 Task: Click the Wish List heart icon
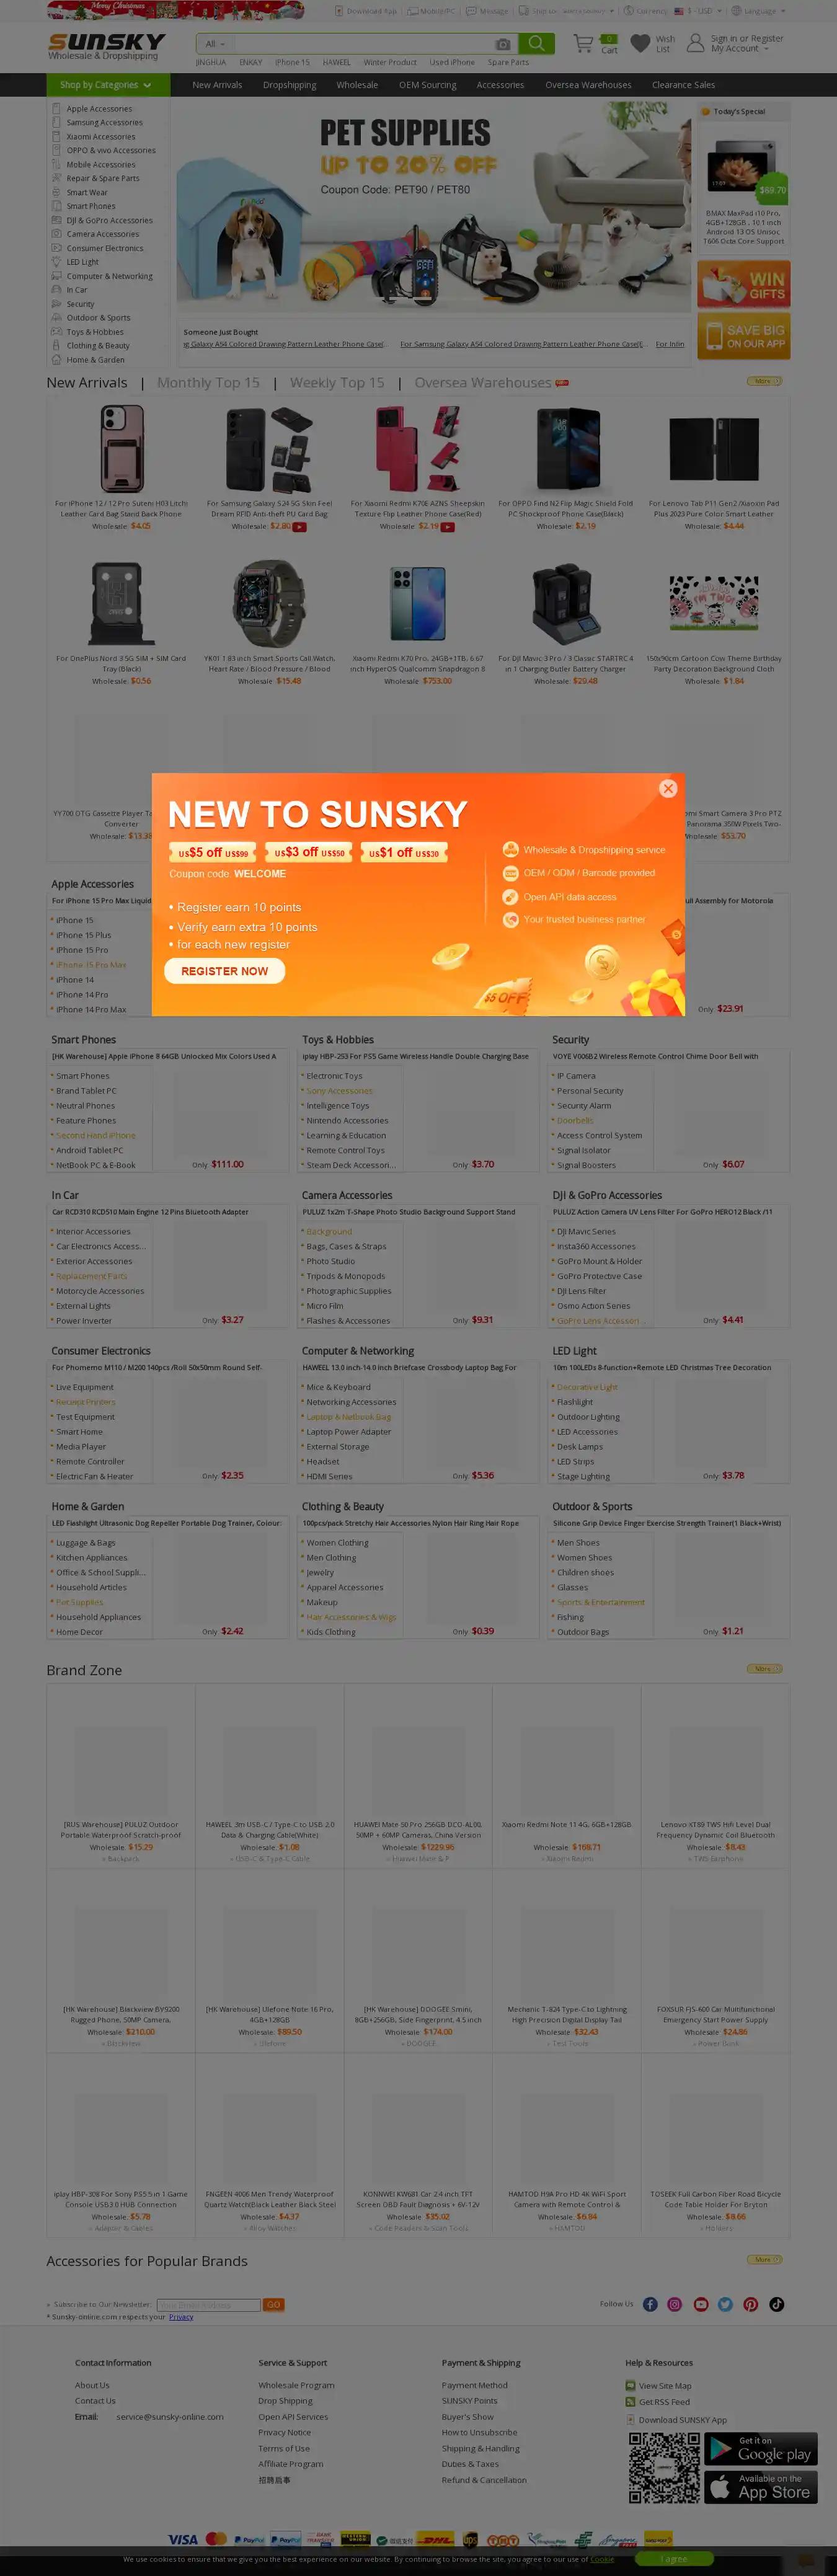coord(640,44)
